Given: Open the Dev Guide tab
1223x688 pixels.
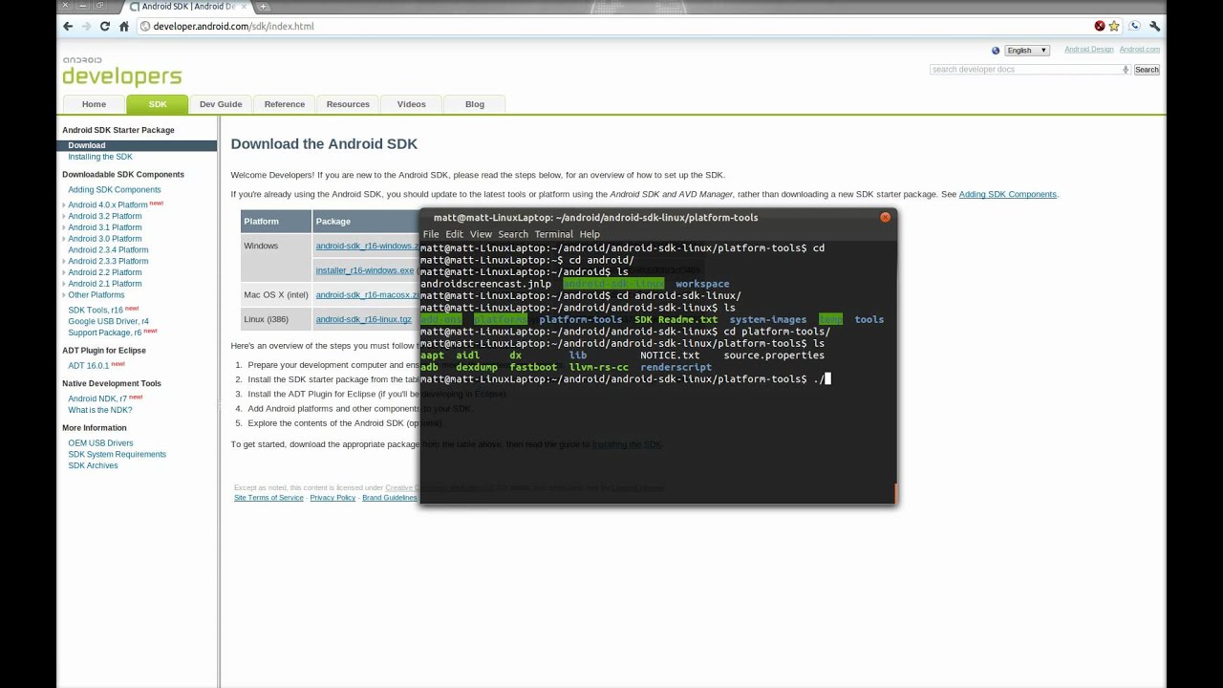Looking at the screenshot, I should click(x=221, y=104).
